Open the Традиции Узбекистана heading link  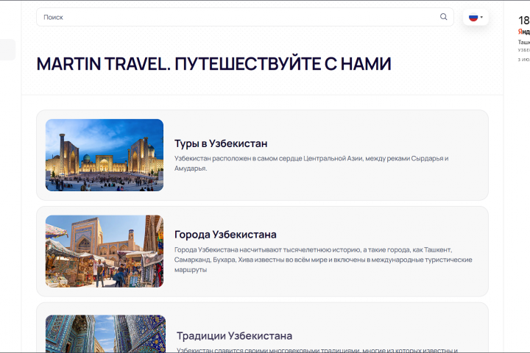point(234,336)
